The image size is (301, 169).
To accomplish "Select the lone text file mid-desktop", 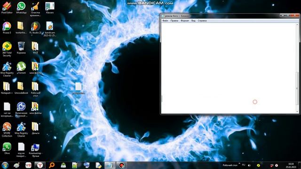I will [x=79, y=88].
